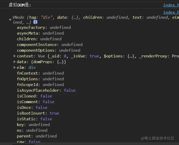Open the second index.h source link
179x145 pixels.
click(171, 12)
